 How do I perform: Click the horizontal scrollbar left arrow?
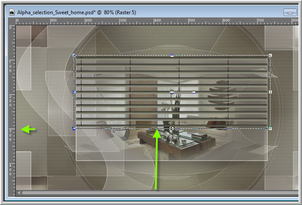(x=19, y=193)
